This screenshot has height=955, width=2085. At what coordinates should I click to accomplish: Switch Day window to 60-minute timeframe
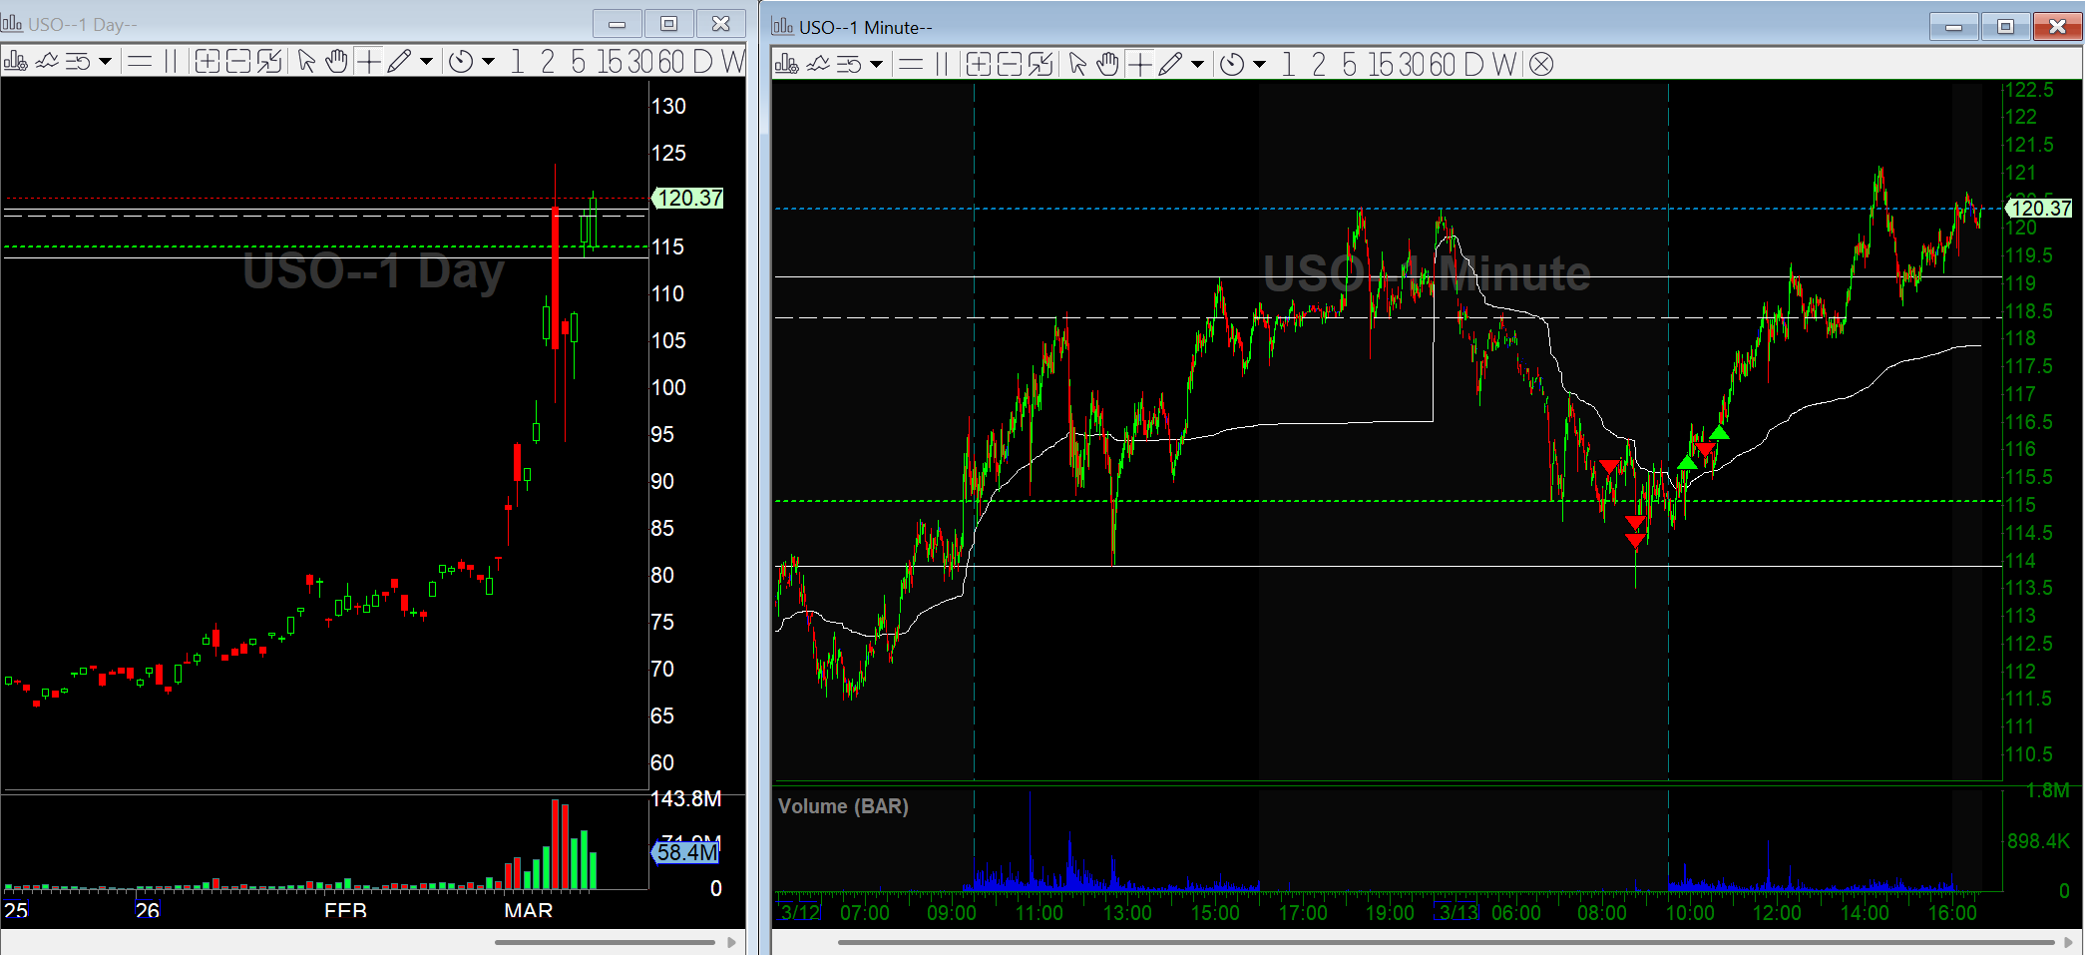(x=671, y=62)
